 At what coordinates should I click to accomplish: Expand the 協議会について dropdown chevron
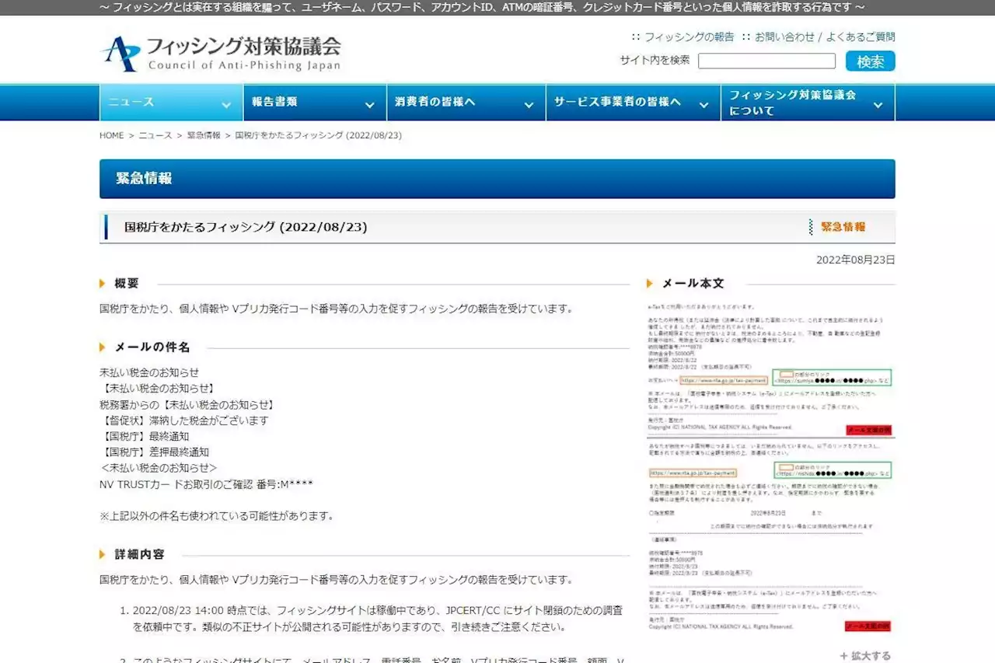point(878,105)
